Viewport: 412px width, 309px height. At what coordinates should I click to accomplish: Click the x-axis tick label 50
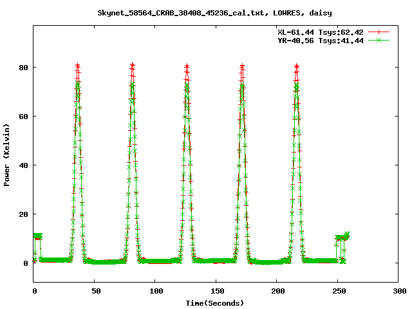tap(94, 291)
